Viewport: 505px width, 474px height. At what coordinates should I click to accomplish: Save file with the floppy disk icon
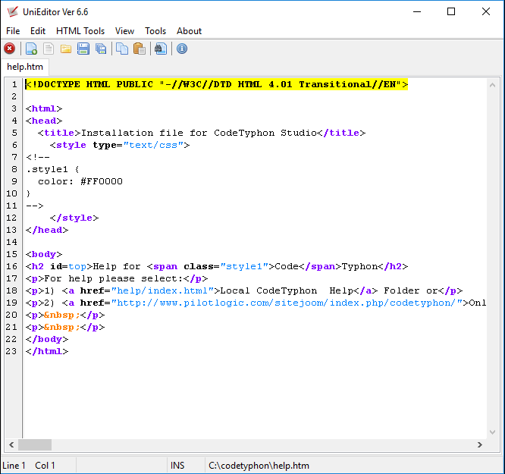point(83,49)
